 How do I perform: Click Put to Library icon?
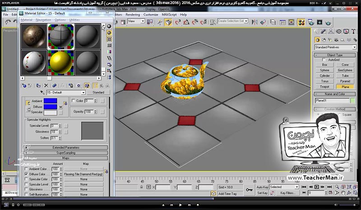[71, 85]
